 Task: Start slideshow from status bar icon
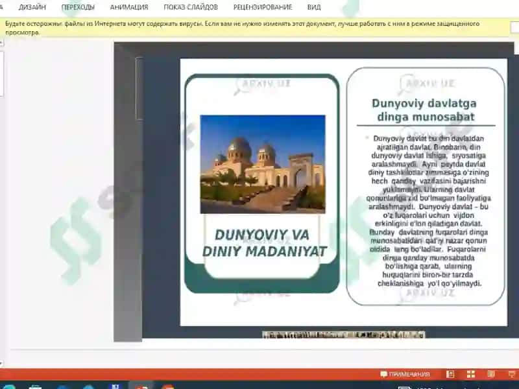(512, 374)
